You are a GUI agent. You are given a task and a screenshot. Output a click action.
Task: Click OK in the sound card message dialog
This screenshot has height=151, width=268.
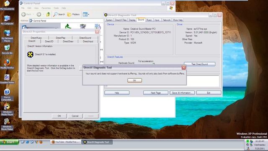(134, 81)
